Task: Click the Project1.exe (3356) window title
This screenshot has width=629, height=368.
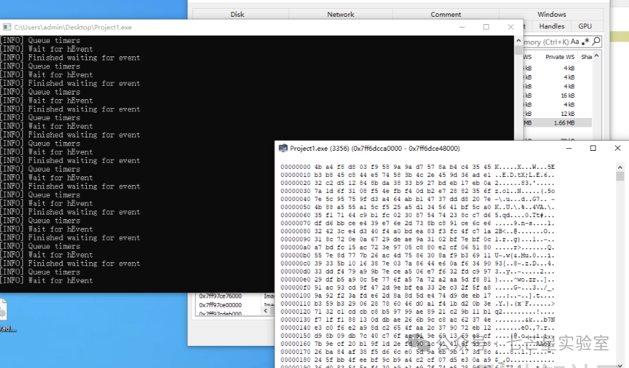Action: 375,149
